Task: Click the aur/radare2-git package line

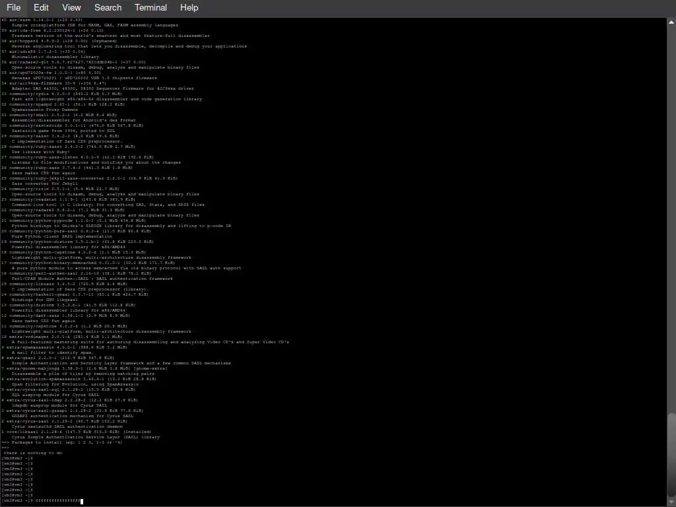Action: [74, 62]
